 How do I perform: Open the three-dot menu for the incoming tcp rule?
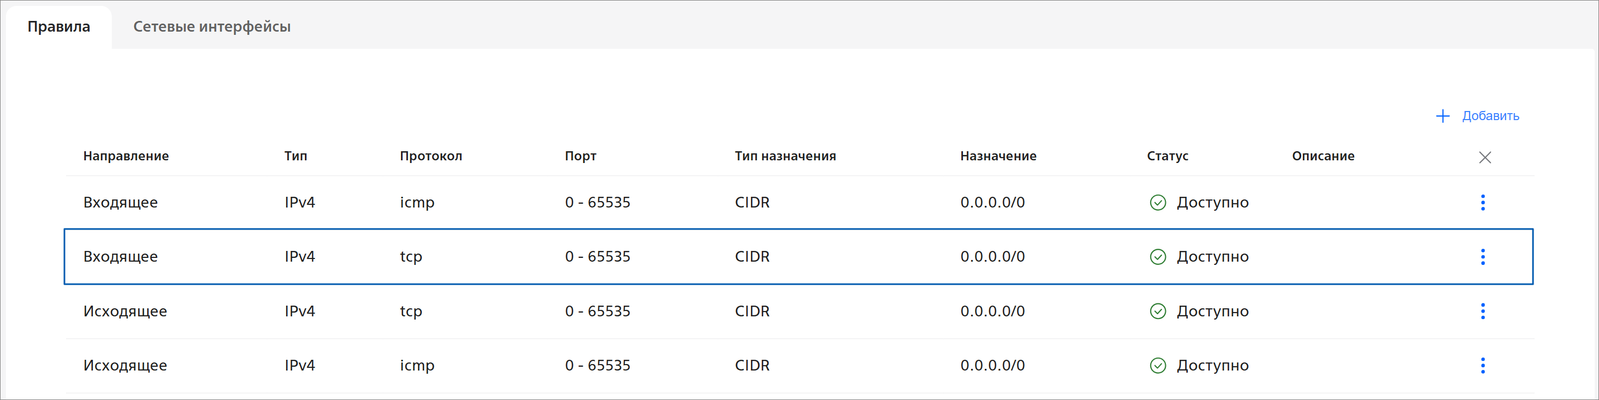(1483, 257)
